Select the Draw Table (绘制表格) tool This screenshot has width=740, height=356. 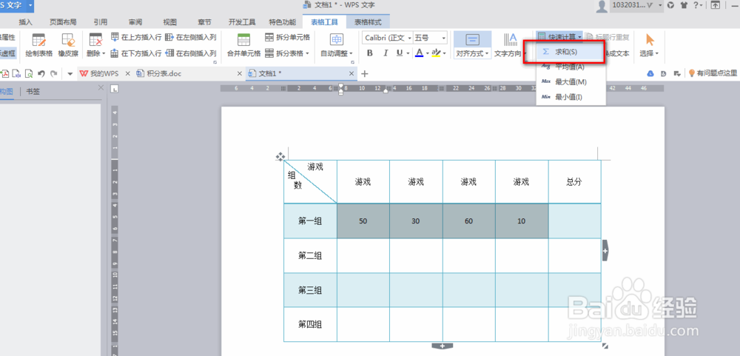(x=38, y=45)
